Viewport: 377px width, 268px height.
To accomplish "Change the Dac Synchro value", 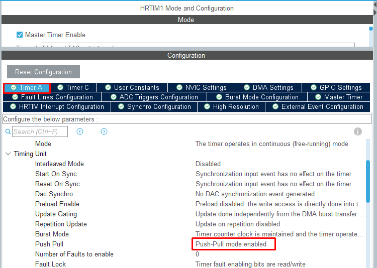I will point(255,194).
